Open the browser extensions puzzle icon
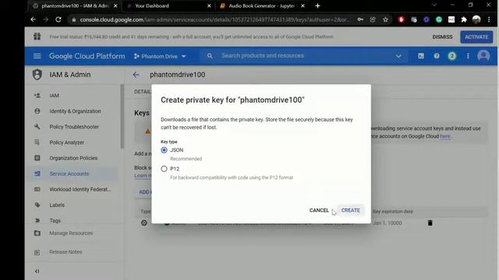Viewport: 499px width, 280px height. (x=464, y=19)
